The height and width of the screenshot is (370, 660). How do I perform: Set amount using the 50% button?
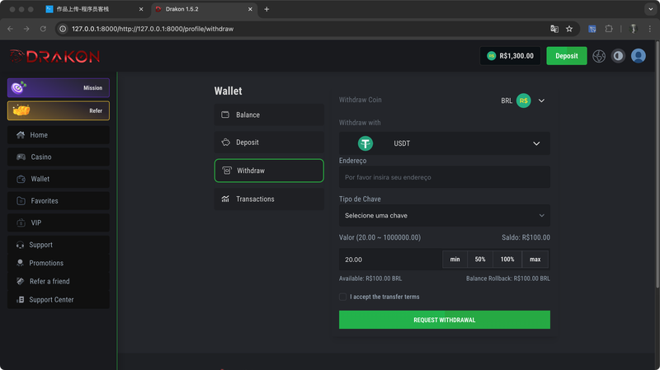tap(480, 260)
